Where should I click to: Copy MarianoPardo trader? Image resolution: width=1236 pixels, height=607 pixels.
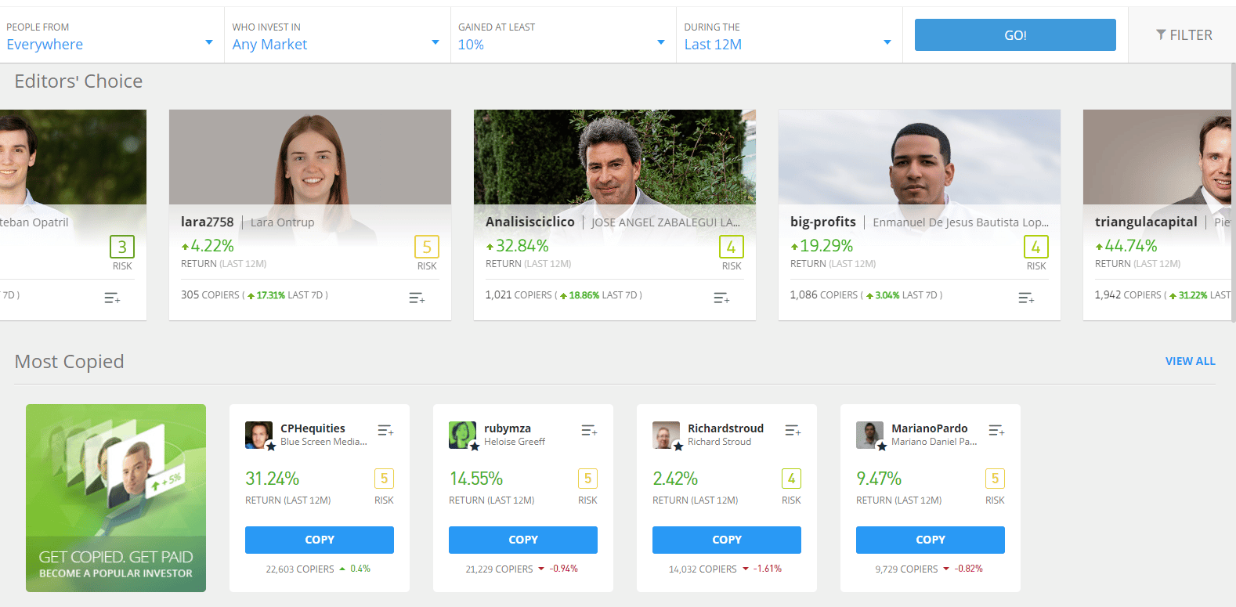click(x=931, y=540)
